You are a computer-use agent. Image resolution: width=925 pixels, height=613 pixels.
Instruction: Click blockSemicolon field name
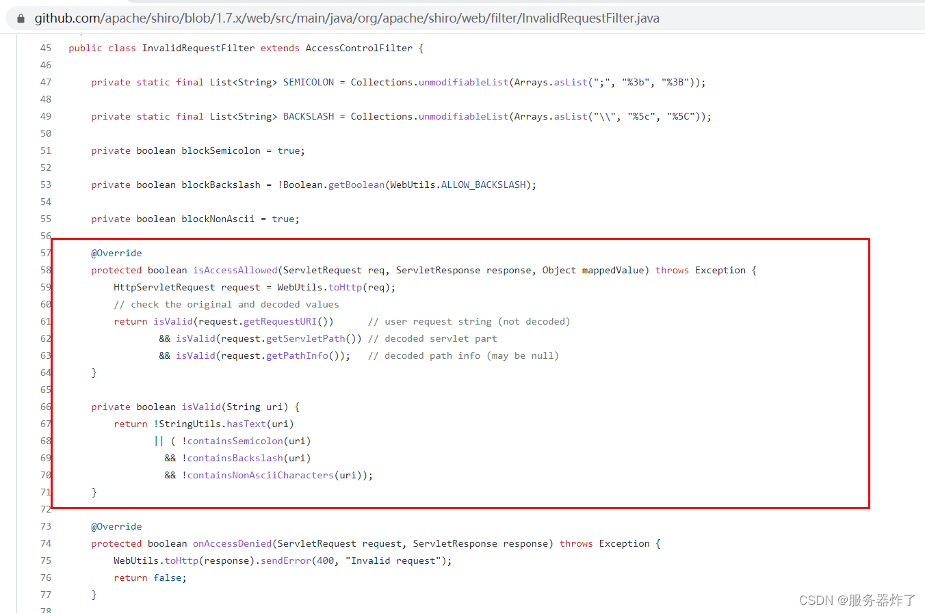(221, 150)
